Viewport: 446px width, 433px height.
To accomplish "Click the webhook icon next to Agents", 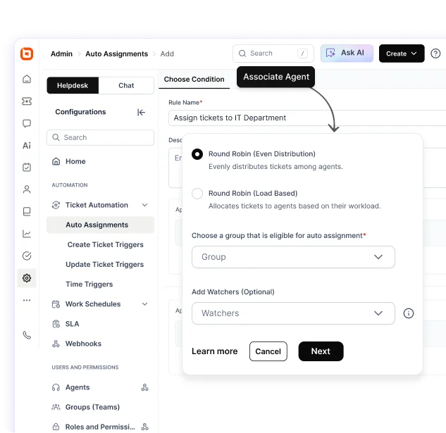I will tap(144, 387).
